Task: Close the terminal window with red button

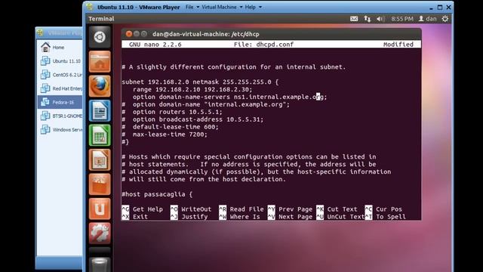Action: tap(129, 34)
